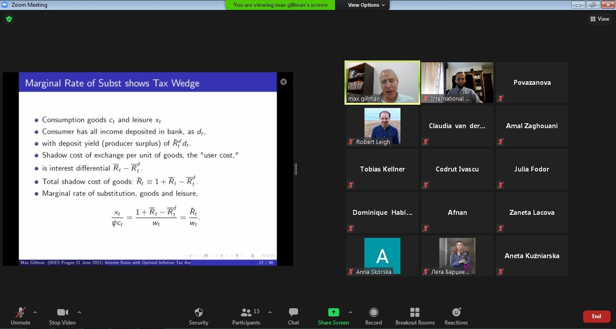Open the Security shield options
The height and width of the screenshot is (329, 616).
click(x=198, y=316)
